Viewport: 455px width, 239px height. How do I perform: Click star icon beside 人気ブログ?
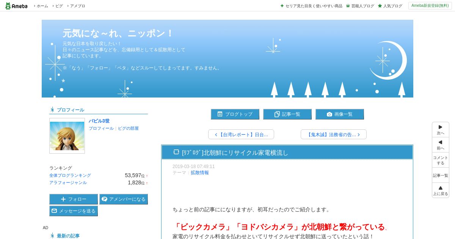pos(380,6)
